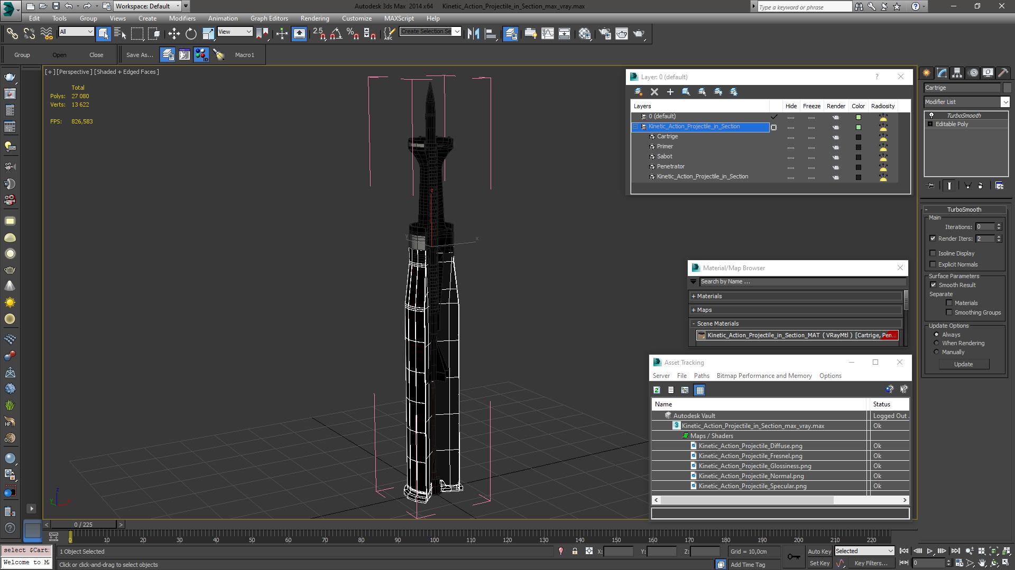Open the All selection filter dropdown

coord(76,32)
